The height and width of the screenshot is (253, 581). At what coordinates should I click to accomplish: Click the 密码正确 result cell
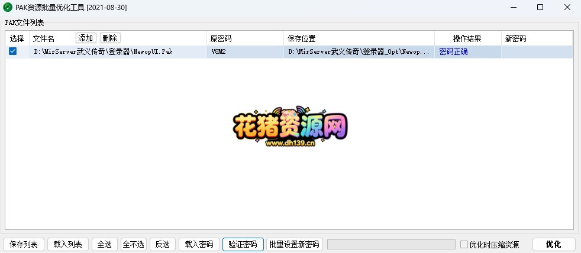[x=467, y=52]
